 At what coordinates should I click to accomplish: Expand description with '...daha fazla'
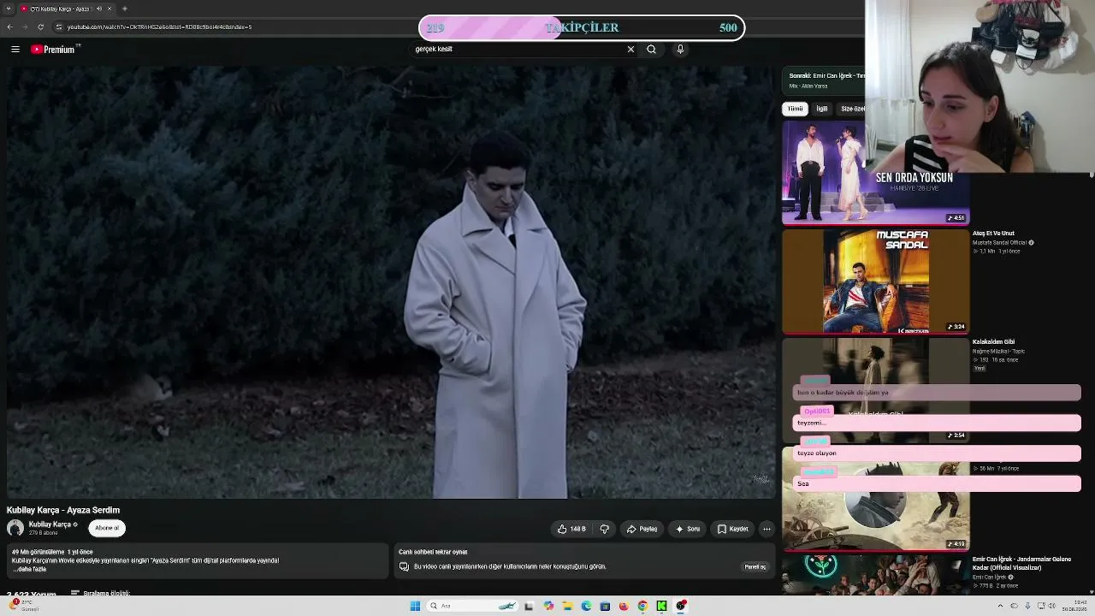29,569
